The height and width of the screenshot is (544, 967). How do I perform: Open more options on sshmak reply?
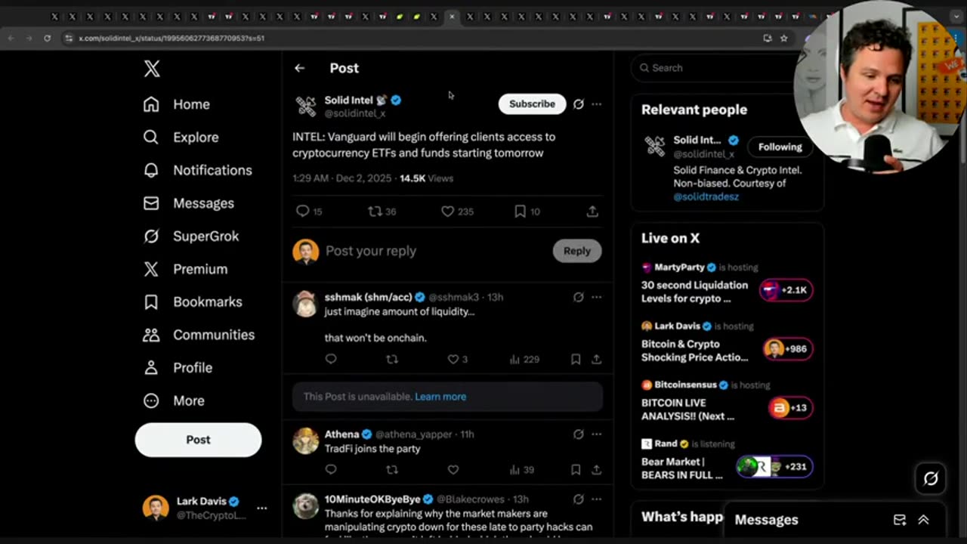596,297
